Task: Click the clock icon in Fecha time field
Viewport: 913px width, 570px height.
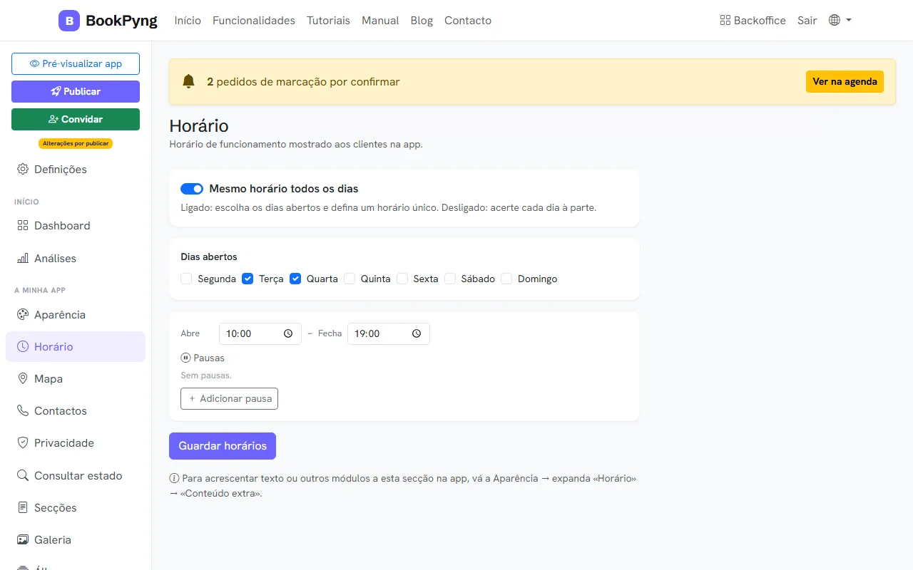Action: [x=417, y=333]
